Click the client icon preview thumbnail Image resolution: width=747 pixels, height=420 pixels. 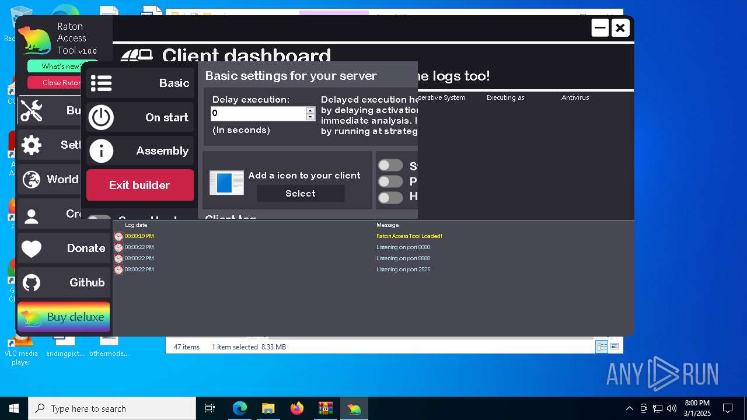226,183
